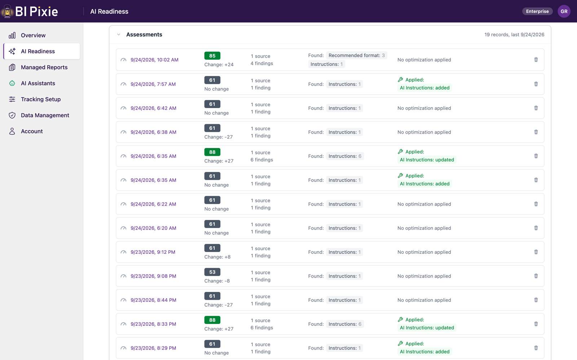Open the 9/24/2026, 10:02 AM assessment link

[154, 60]
